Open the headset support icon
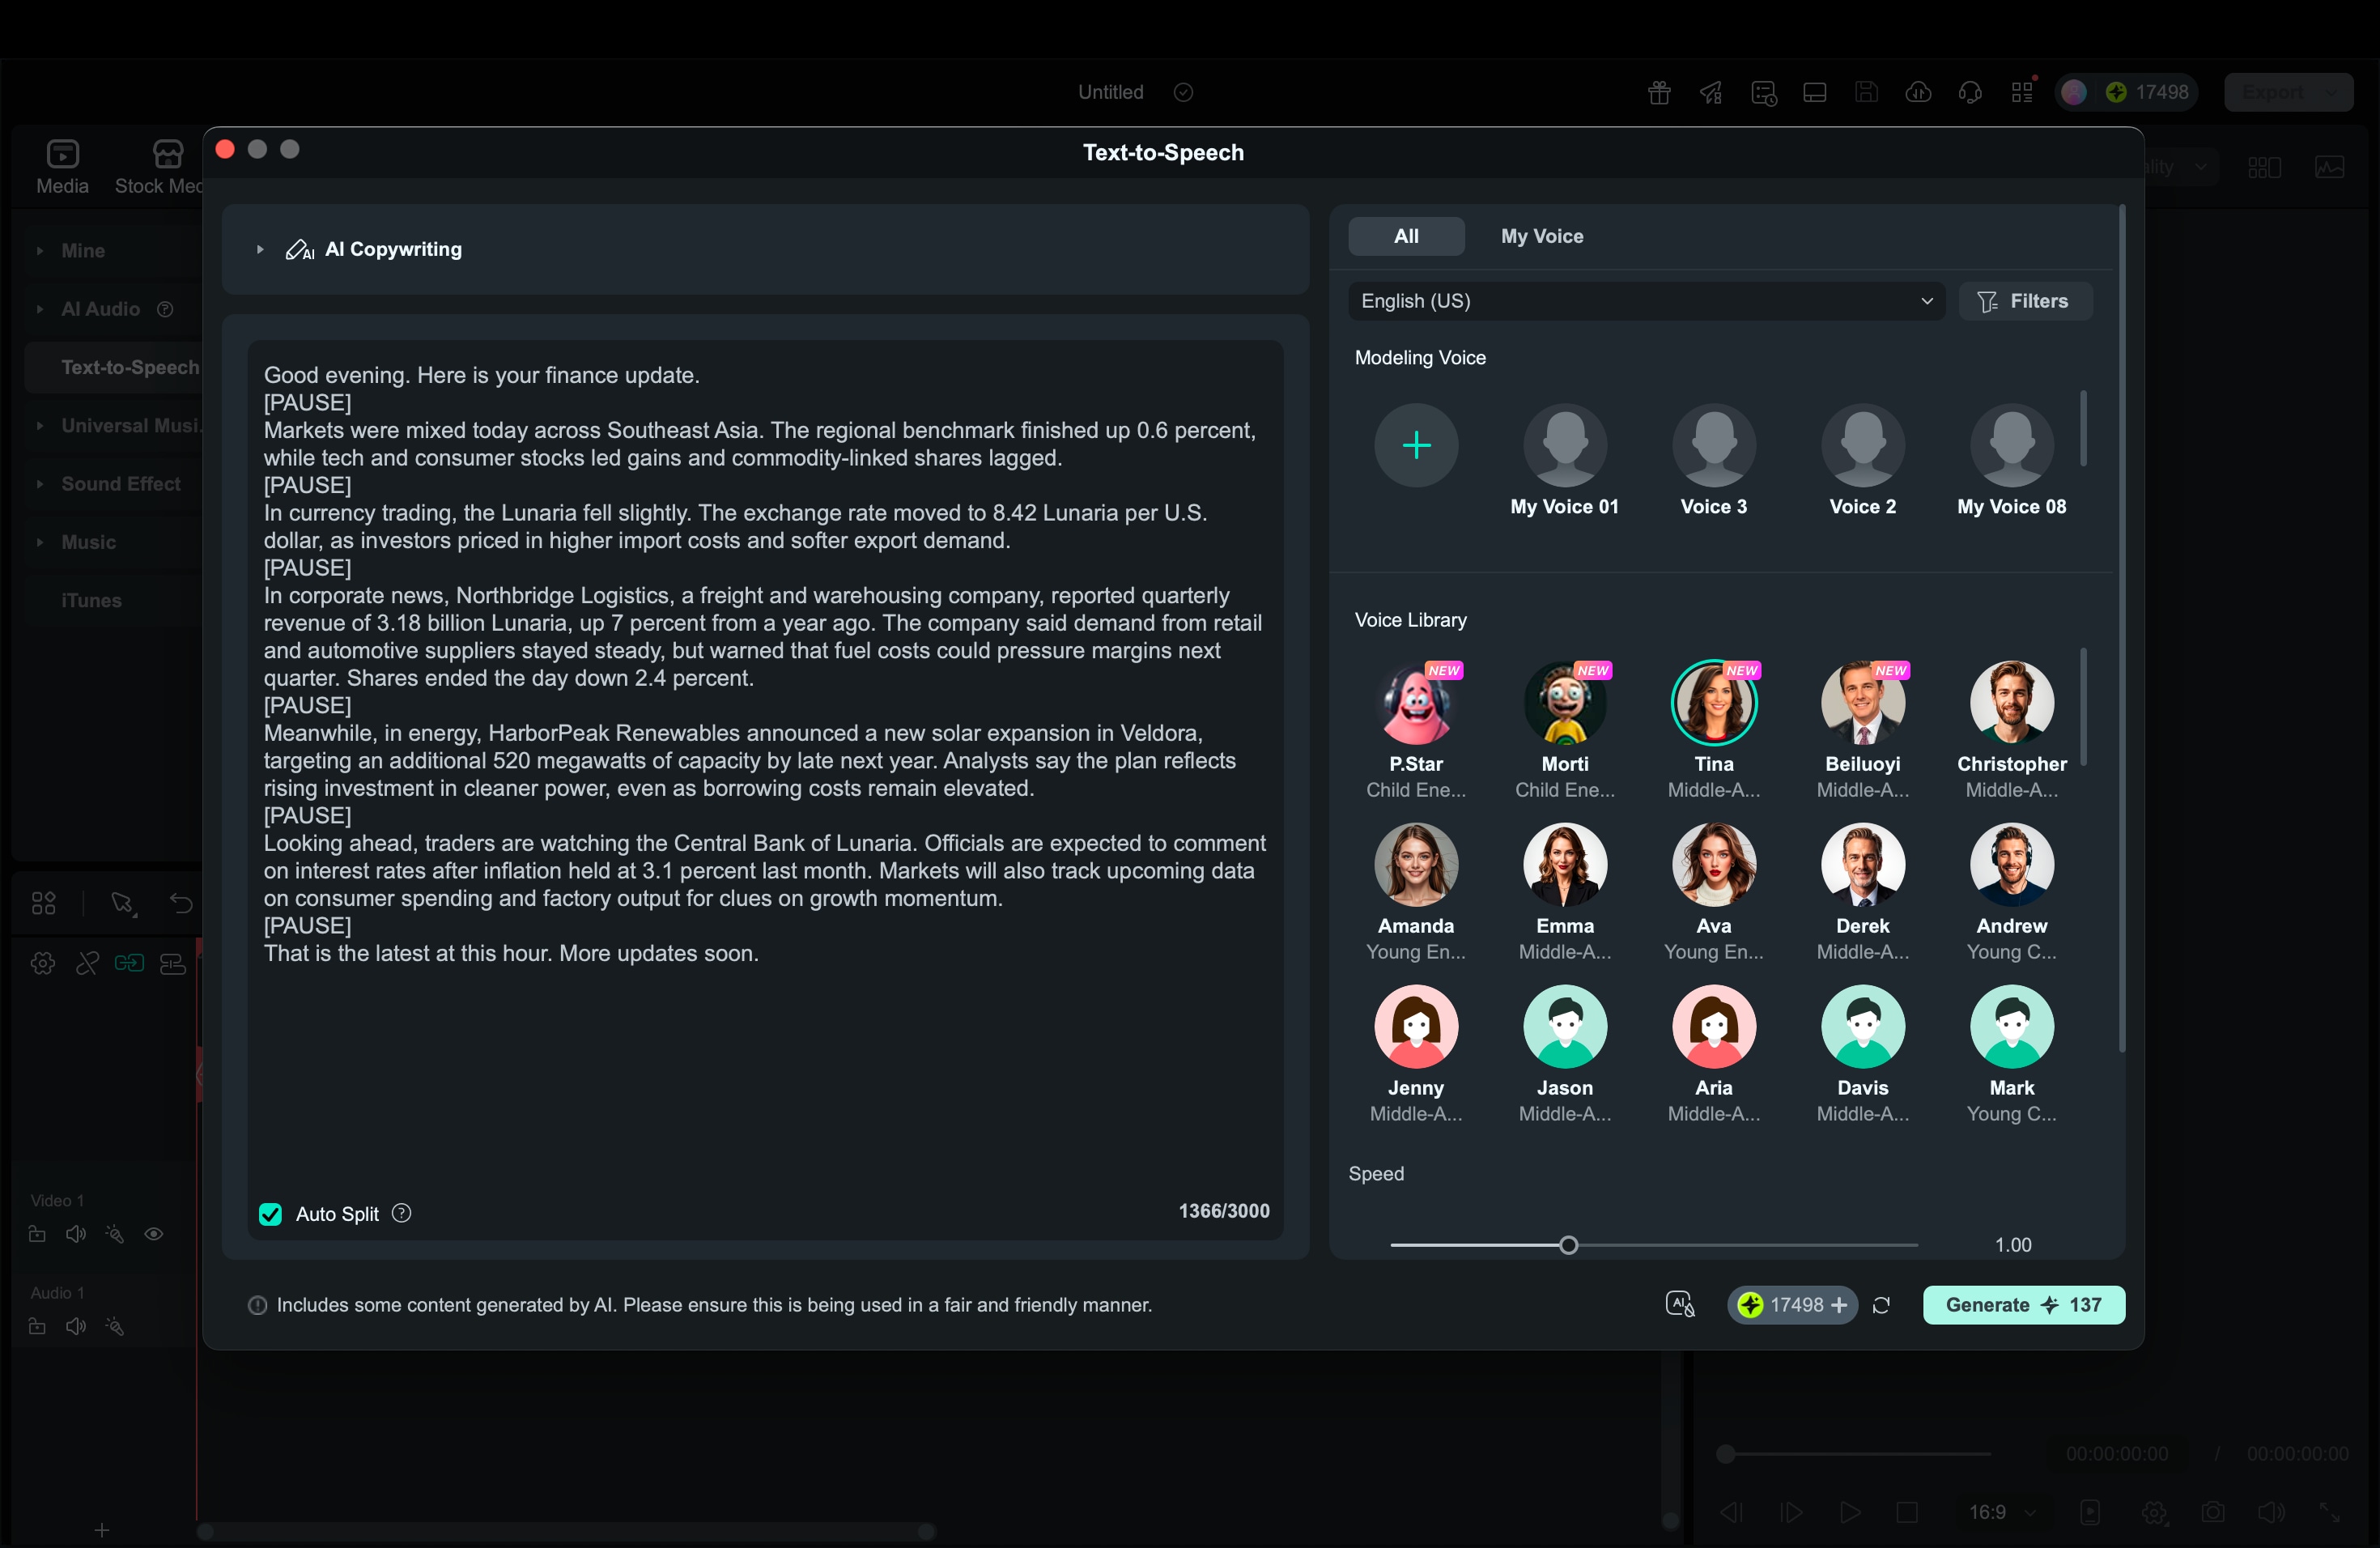This screenshot has width=2380, height=1548. click(1969, 92)
